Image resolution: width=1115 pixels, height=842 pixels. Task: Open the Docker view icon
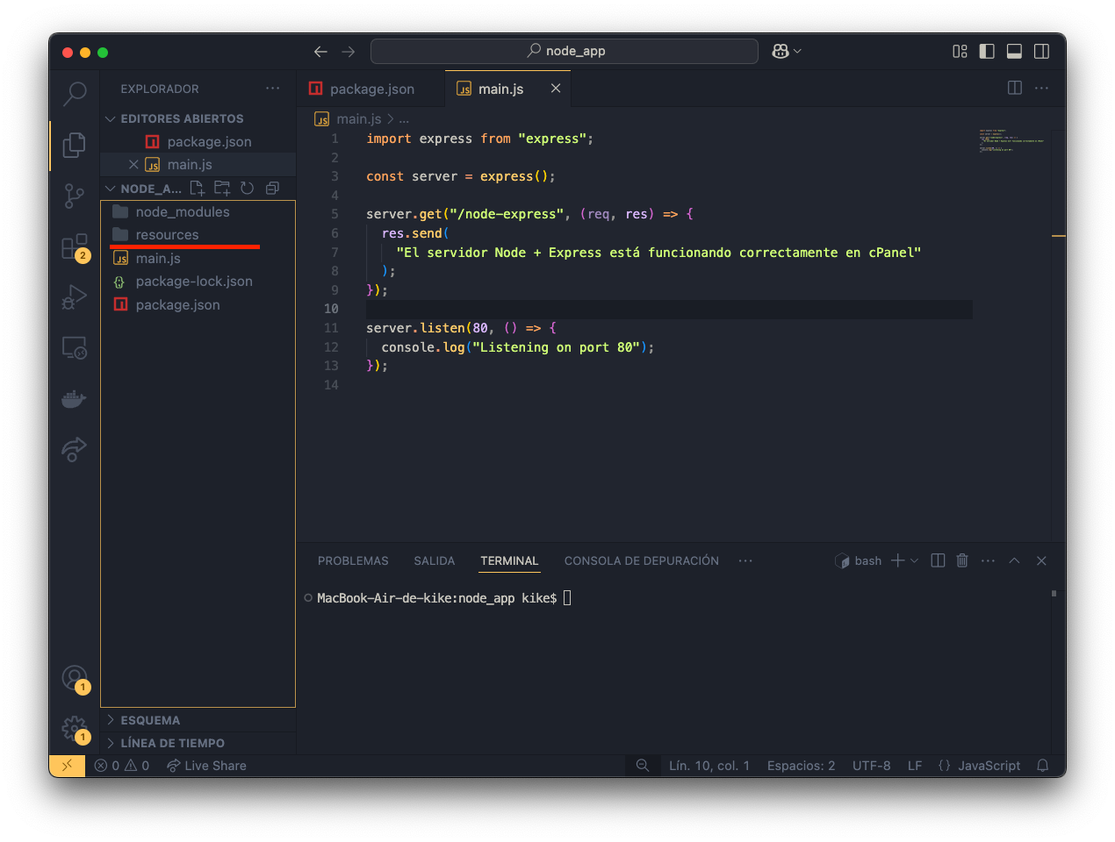[x=75, y=399]
